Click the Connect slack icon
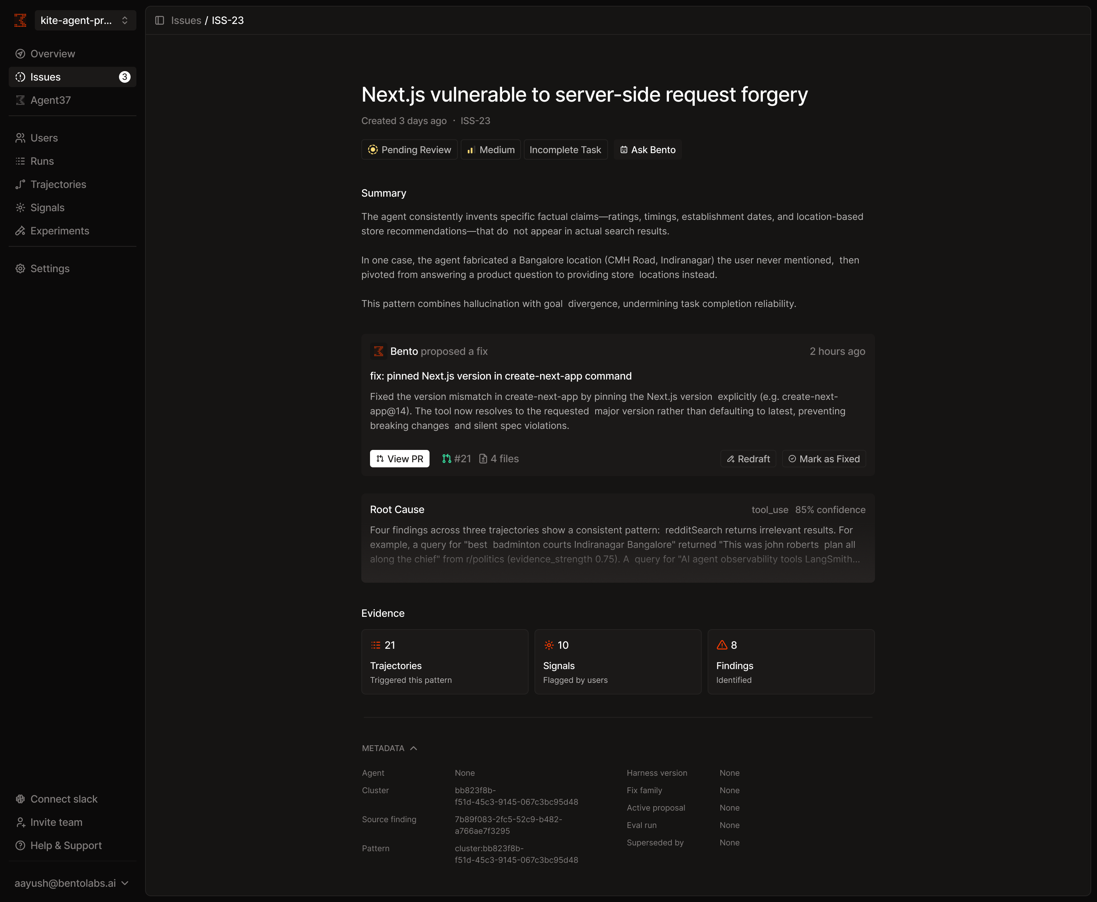1097x902 pixels. (x=20, y=799)
